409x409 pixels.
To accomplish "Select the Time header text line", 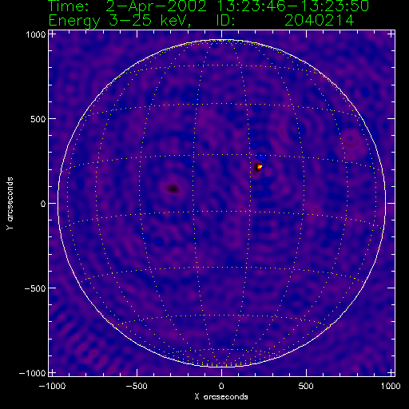I will 208,6.
